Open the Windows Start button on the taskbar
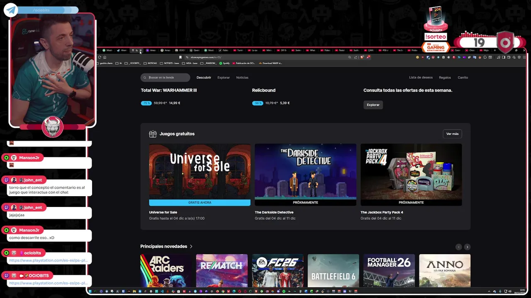 click(90, 291)
